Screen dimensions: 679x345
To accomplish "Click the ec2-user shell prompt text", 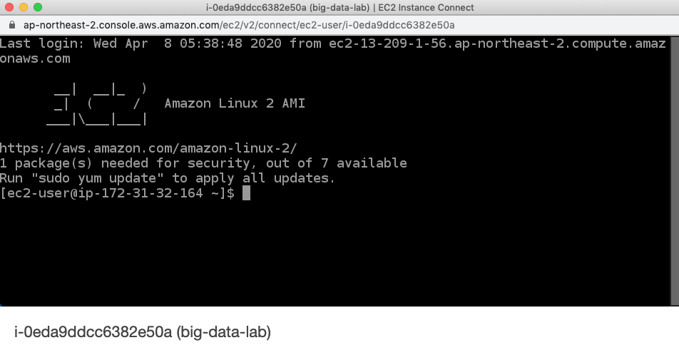I will (117, 193).
